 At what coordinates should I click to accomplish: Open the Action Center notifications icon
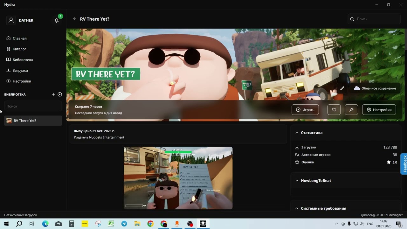coord(399,224)
